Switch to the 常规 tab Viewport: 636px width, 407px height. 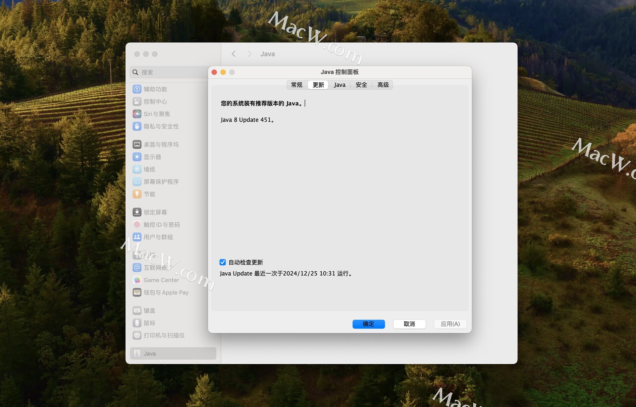[297, 85]
